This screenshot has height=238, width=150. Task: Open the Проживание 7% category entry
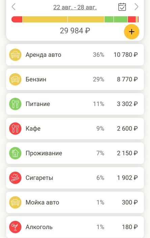[x=75, y=153]
